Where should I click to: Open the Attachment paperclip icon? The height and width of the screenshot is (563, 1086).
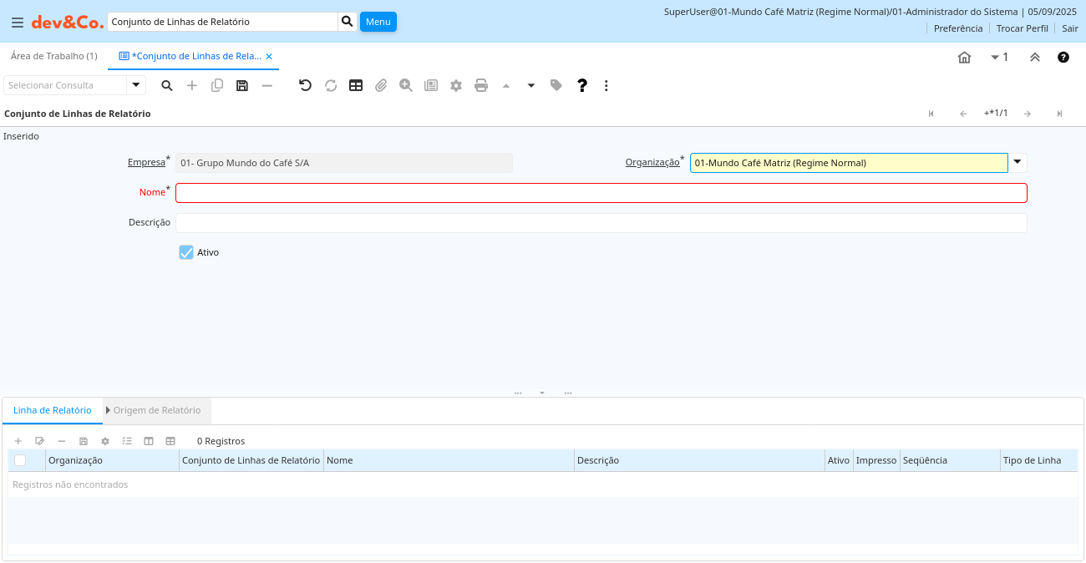(381, 85)
